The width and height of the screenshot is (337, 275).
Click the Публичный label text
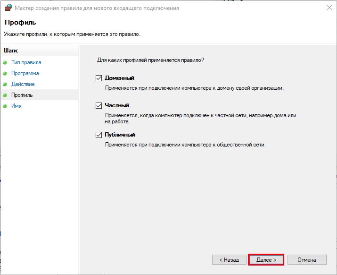coord(120,135)
